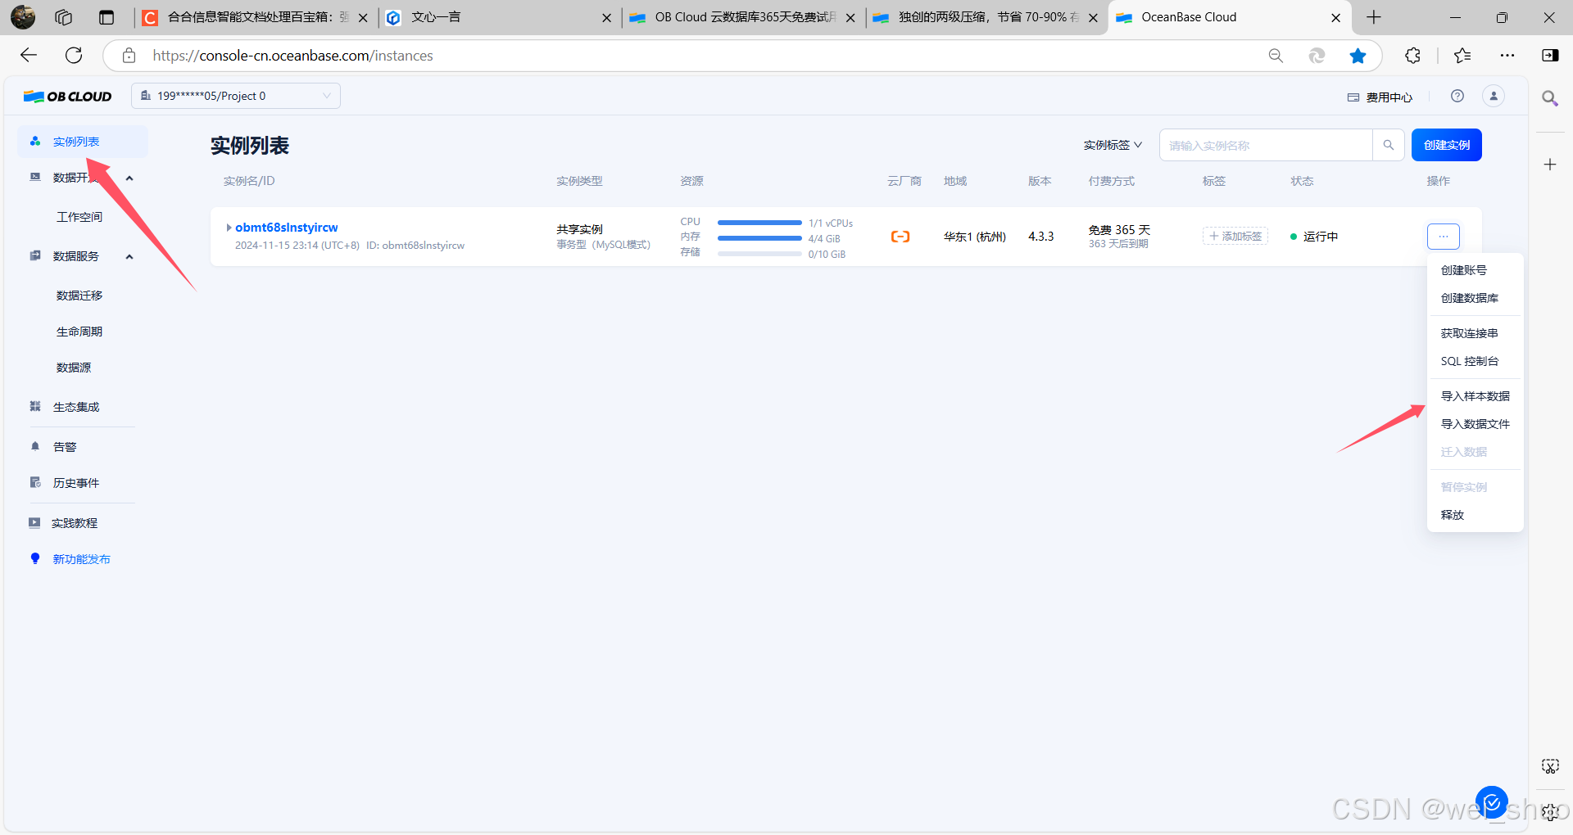Open the 实例标签 filter dropdown

pyautogui.click(x=1112, y=145)
